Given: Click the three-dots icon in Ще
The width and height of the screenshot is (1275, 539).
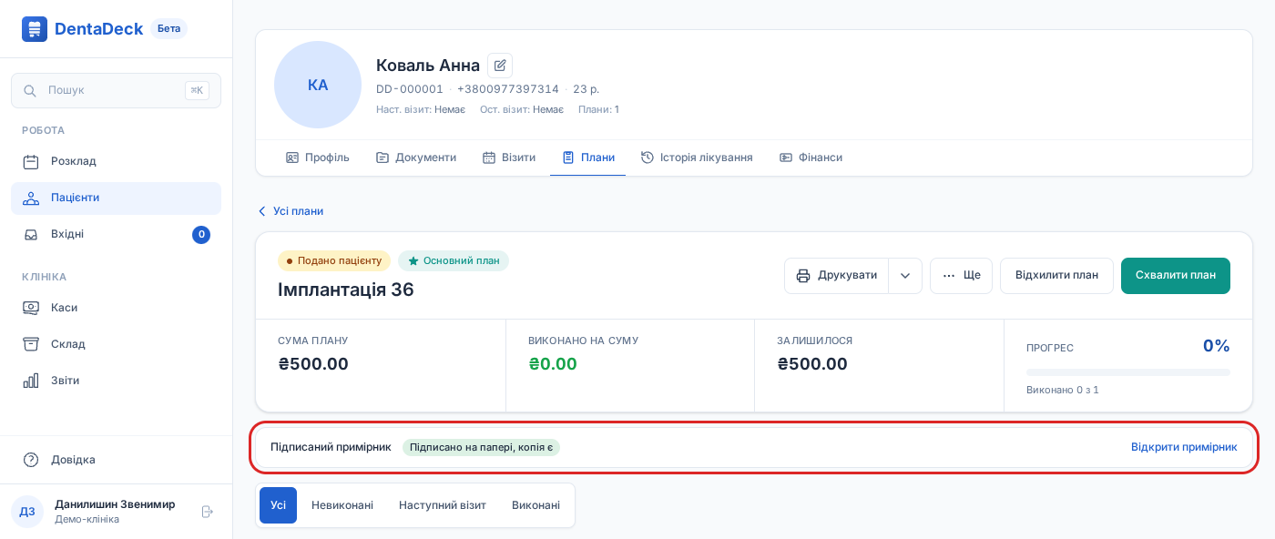Looking at the screenshot, I should tap(949, 276).
